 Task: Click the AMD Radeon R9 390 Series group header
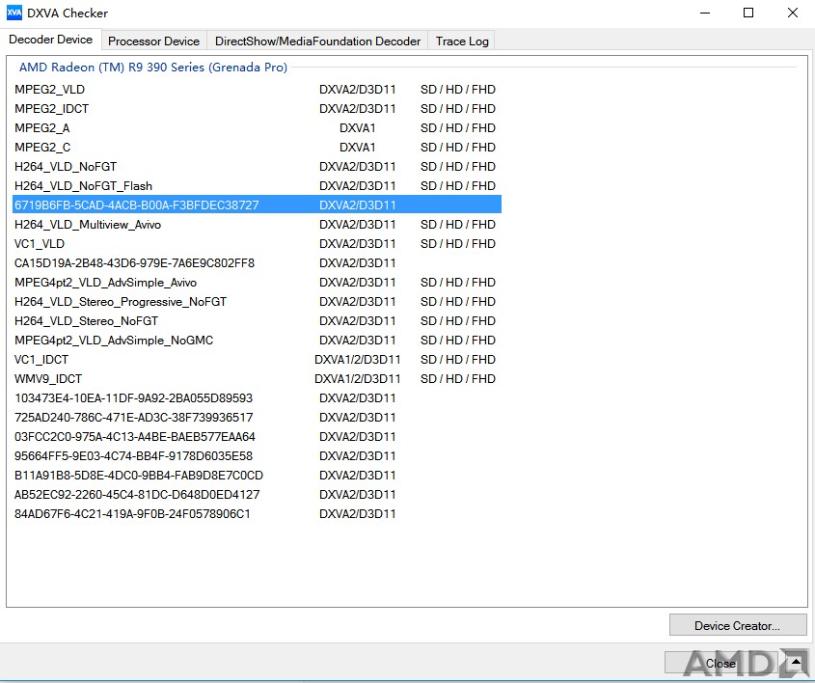(153, 68)
